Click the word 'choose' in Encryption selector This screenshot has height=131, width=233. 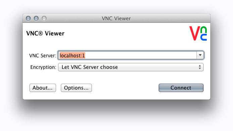109,67
